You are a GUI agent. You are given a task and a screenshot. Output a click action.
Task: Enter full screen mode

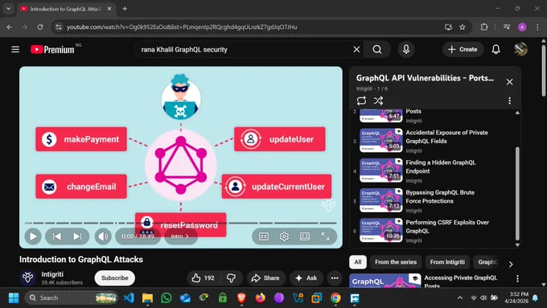tap(325, 236)
